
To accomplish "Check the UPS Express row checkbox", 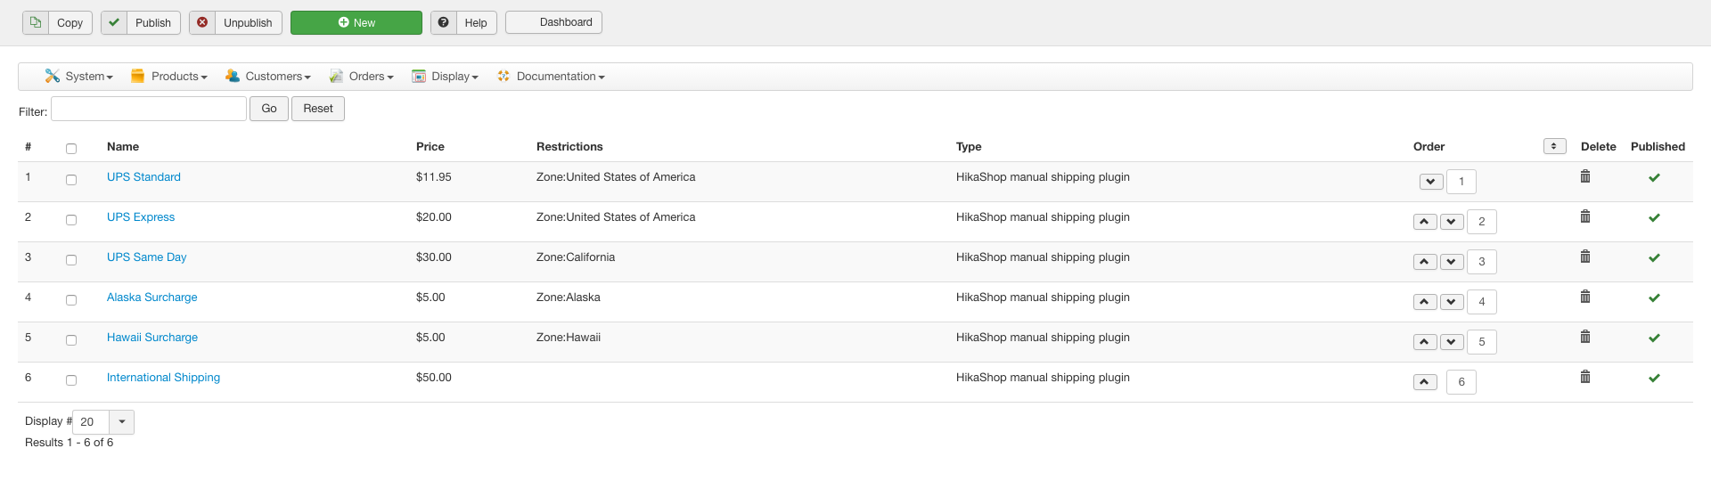I will pyautogui.click(x=71, y=220).
